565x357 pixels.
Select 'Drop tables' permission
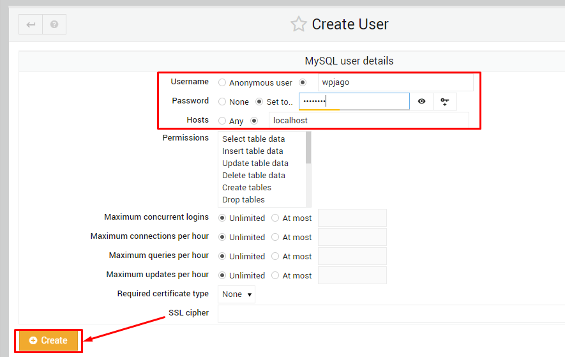pyautogui.click(x=244, y=200)
